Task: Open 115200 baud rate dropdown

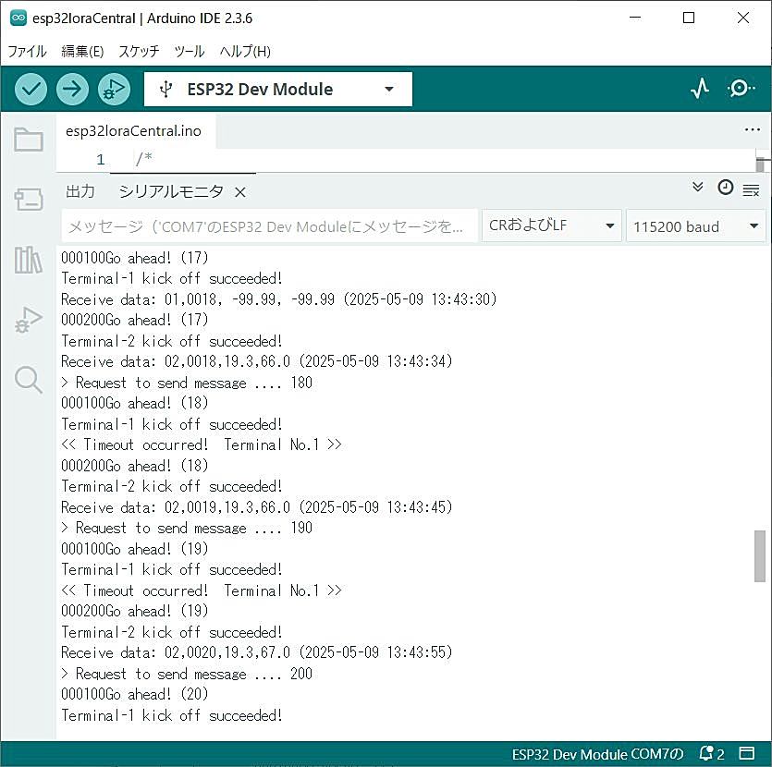Action: coord(695,226)
